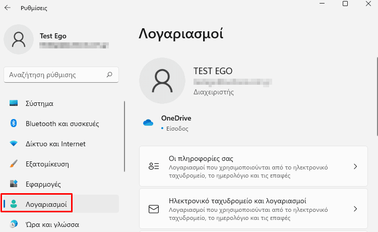Go back using the arrow icon
378x232 pixels.
(x=8, y=8)
